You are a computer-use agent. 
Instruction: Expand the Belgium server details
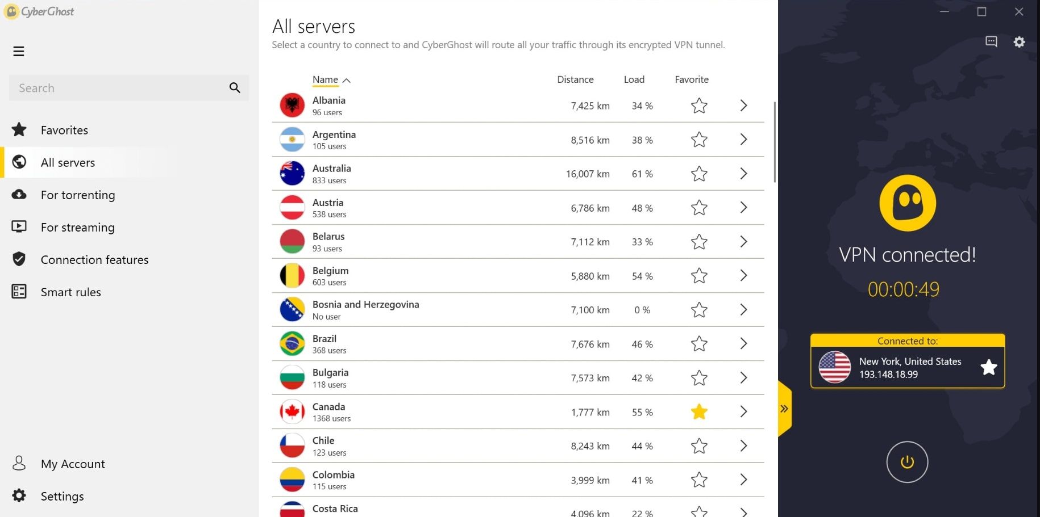743,275
